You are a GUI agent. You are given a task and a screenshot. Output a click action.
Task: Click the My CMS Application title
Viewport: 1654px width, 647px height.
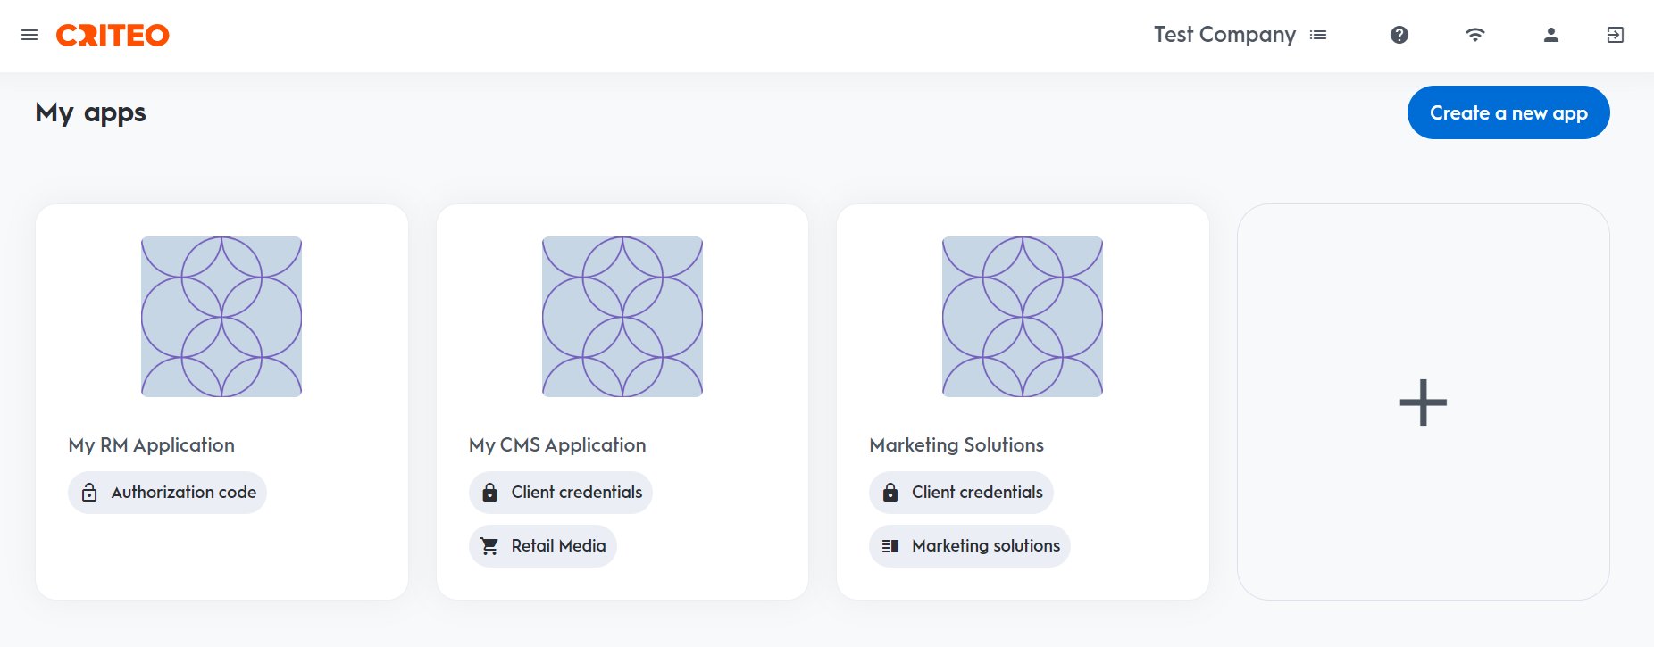pos(557,445)
